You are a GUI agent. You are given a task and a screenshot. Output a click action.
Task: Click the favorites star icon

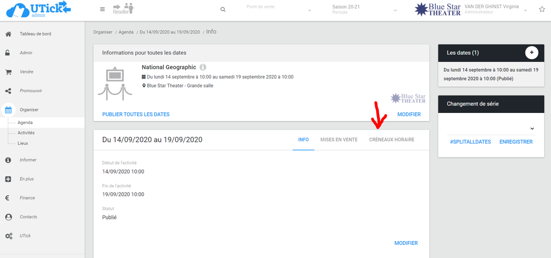tap(542, 9)
